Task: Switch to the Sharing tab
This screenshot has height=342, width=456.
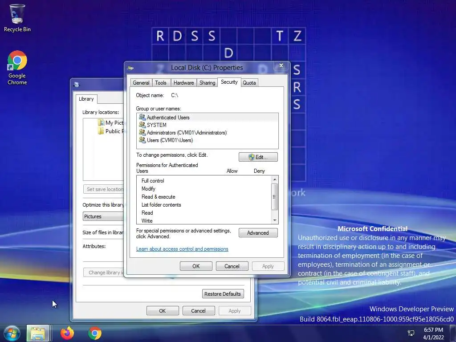Action: (208, 82)
